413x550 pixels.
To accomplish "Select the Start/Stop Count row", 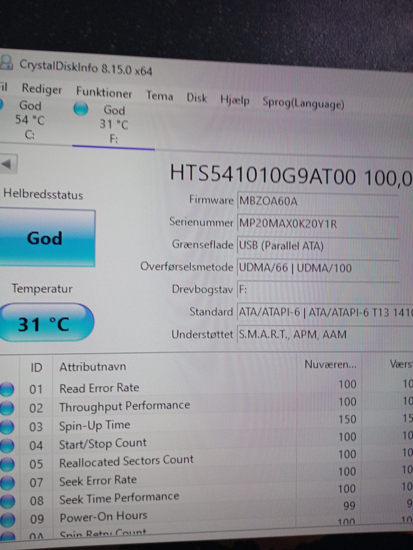I will pos(206,441).
